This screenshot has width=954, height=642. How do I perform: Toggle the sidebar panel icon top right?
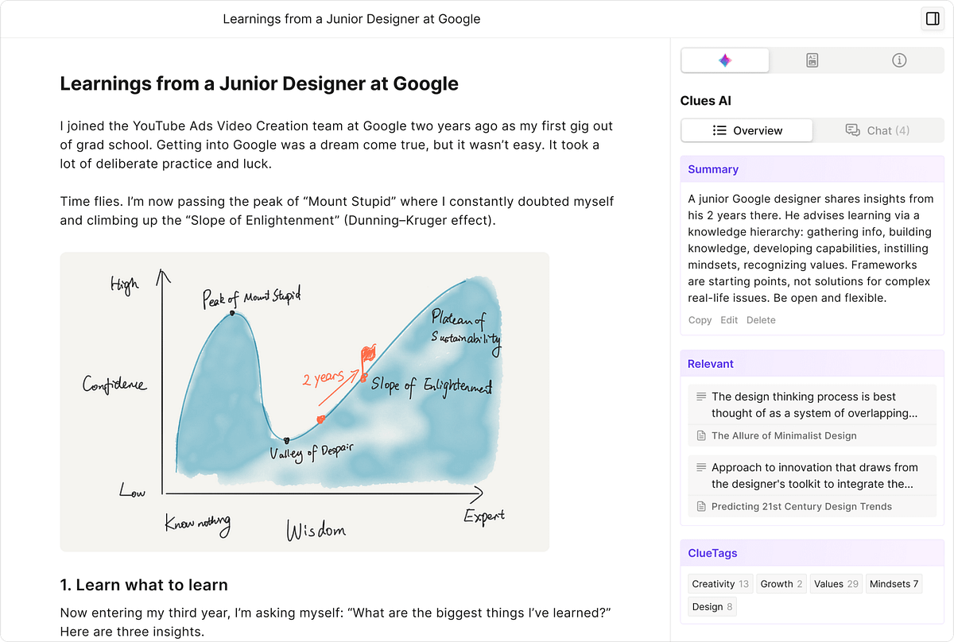click(x=932, y=18)
